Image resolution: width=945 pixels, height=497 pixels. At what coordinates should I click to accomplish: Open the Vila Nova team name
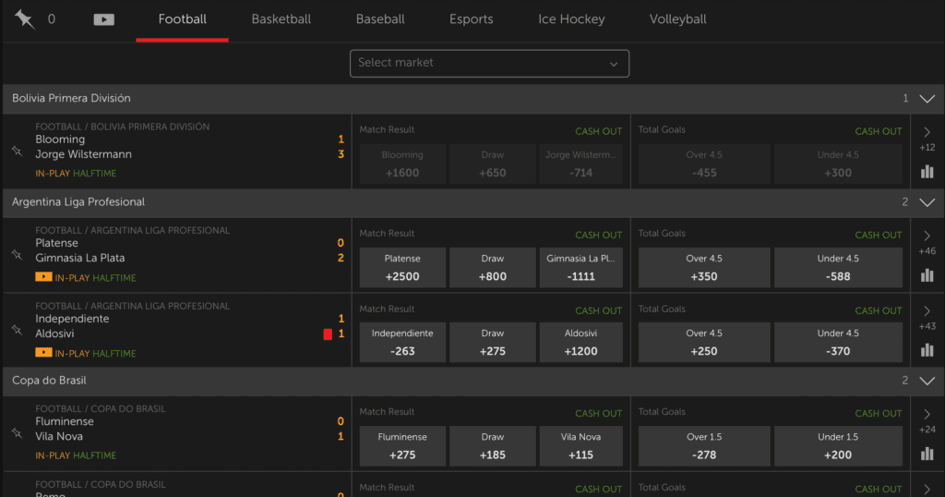tap(59, 437)
